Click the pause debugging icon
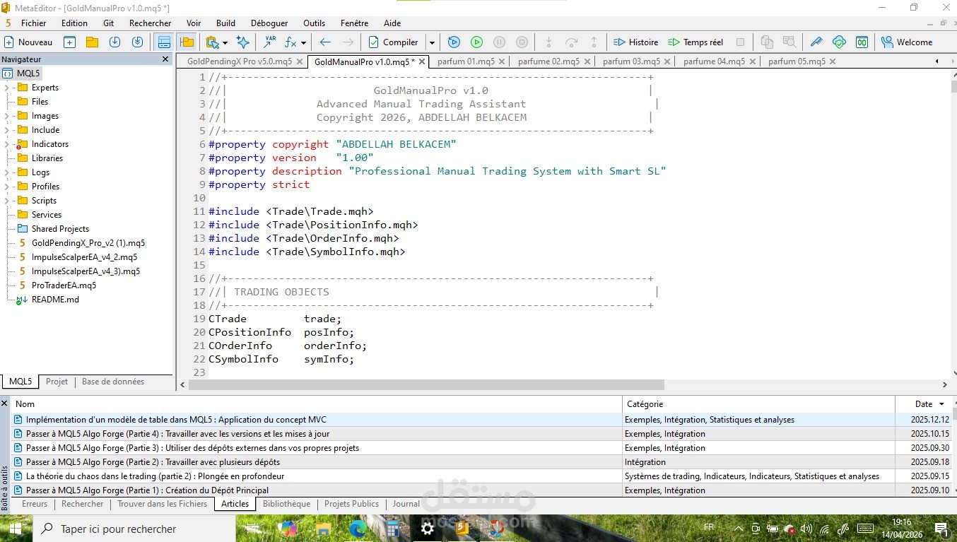The width and height of the screenshot is (957, 542). (x=499, y=42)
